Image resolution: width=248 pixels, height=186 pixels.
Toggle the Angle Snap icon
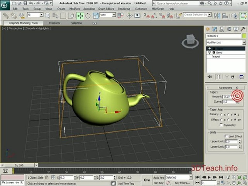[154, 16]
